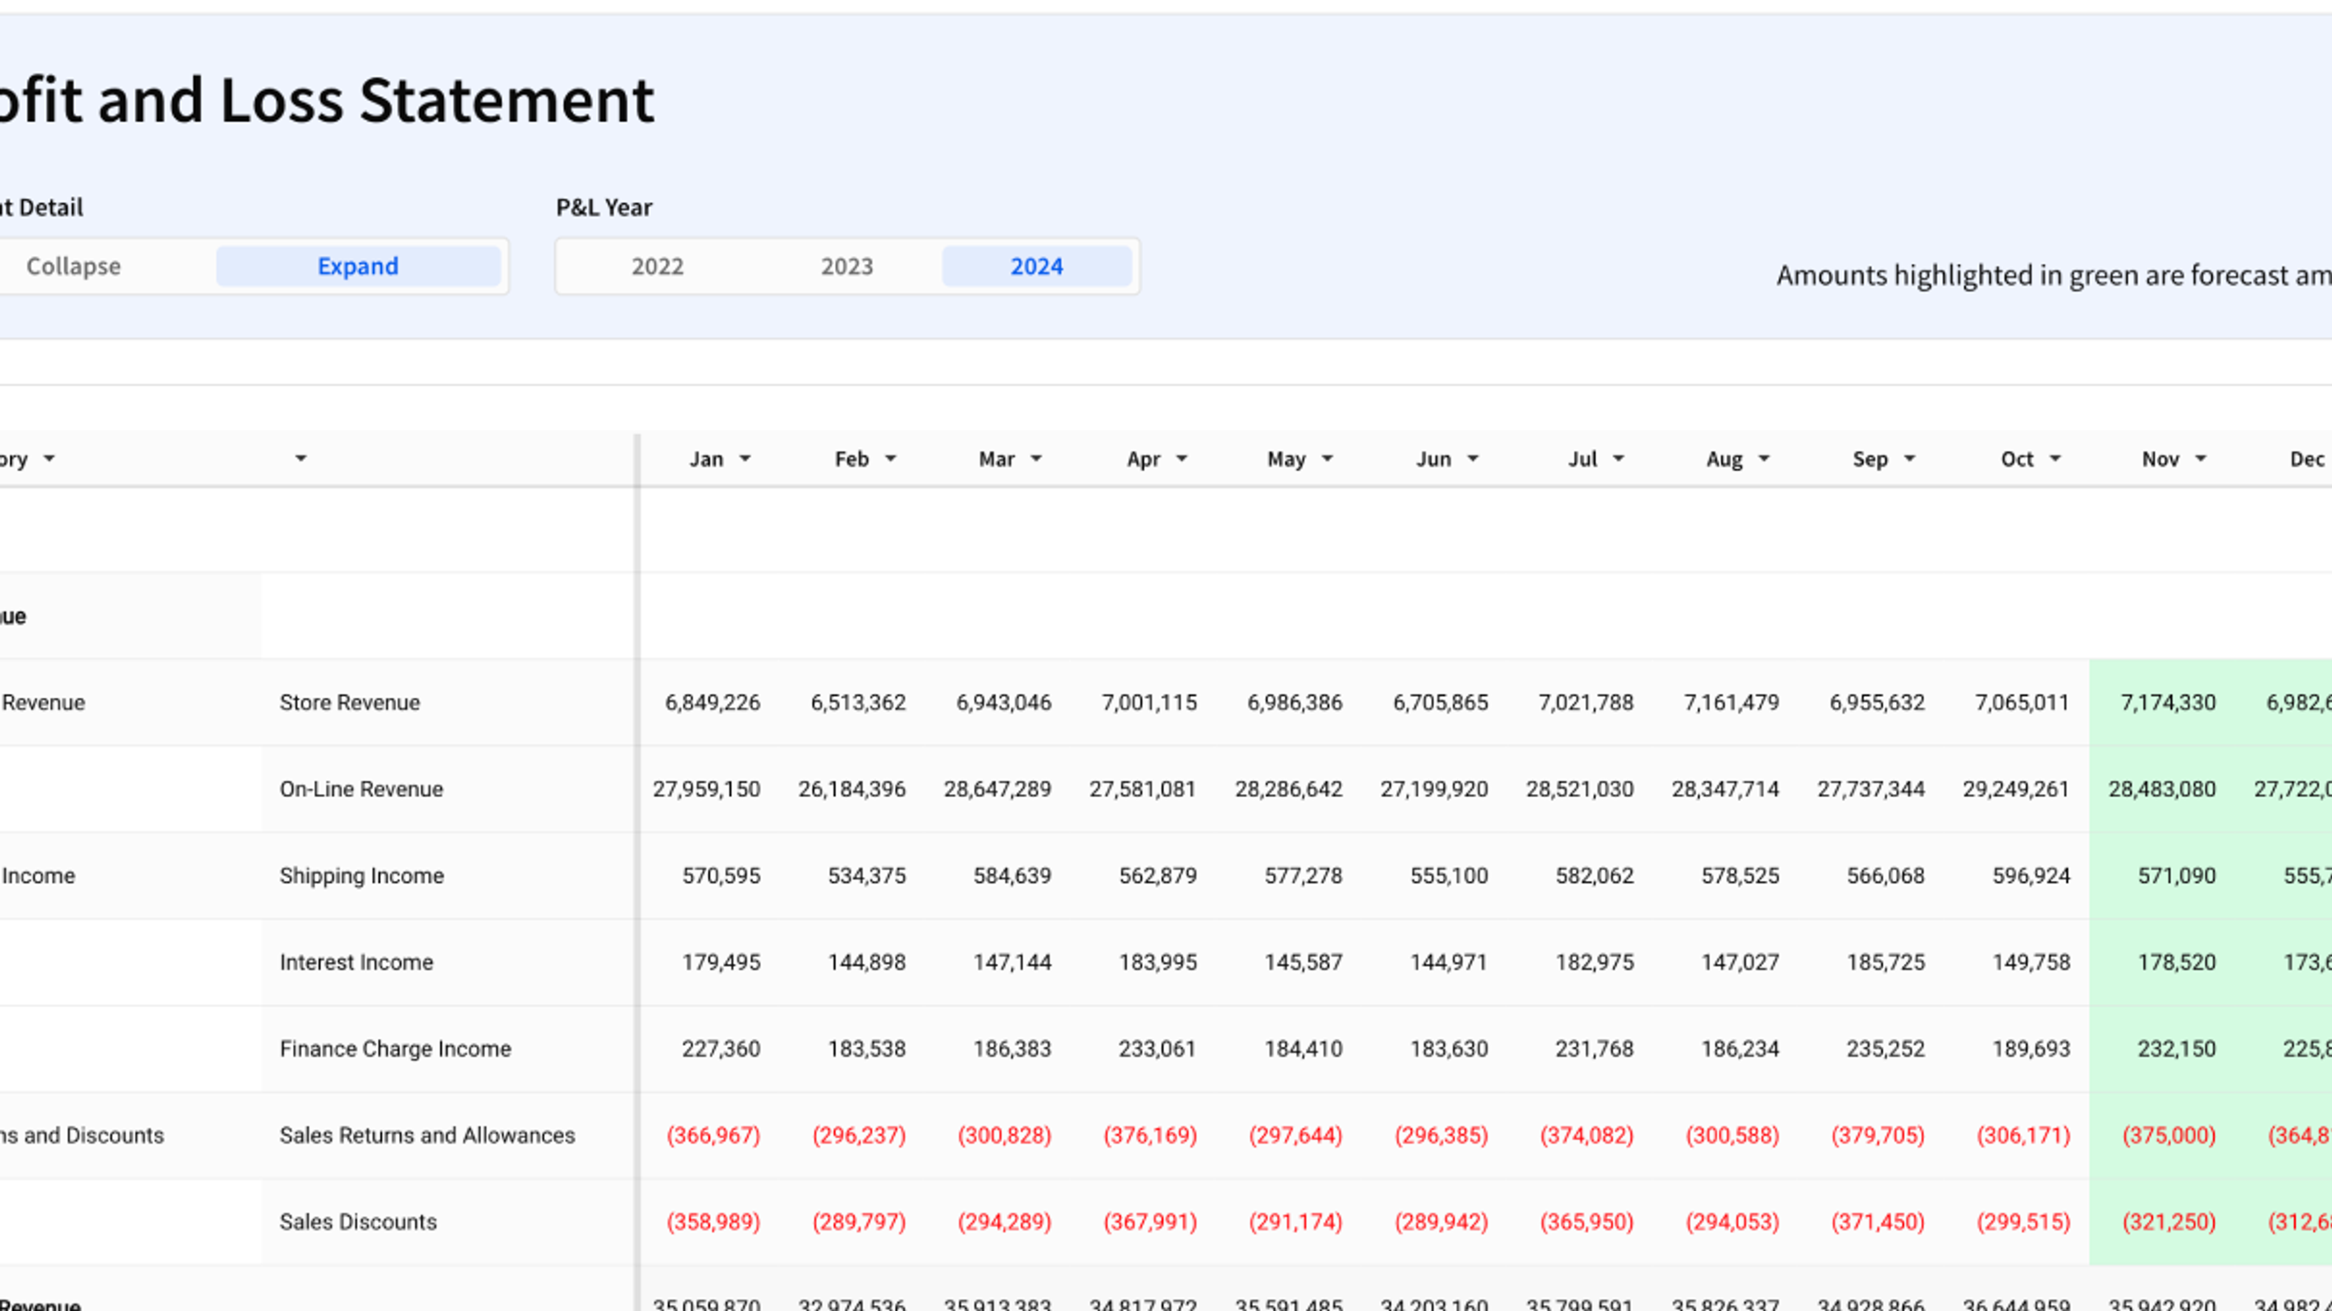
Task: Select Shipping Income Mar value 584,639
Action: pyautogui.click(x=1012, y=876)
